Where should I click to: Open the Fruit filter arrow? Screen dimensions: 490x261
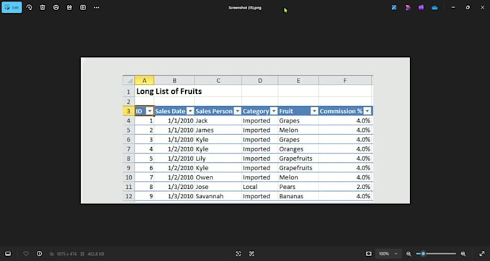(314, 111)
